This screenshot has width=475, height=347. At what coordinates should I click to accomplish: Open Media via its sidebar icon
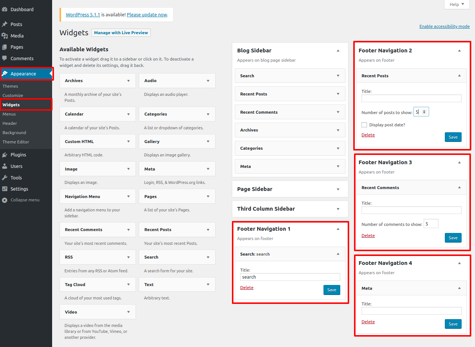5,36
